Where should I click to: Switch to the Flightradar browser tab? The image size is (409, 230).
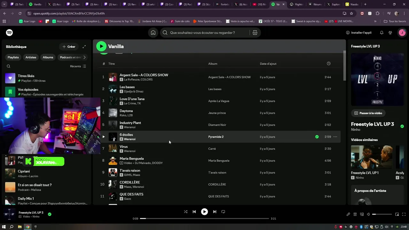pos(297,4)
